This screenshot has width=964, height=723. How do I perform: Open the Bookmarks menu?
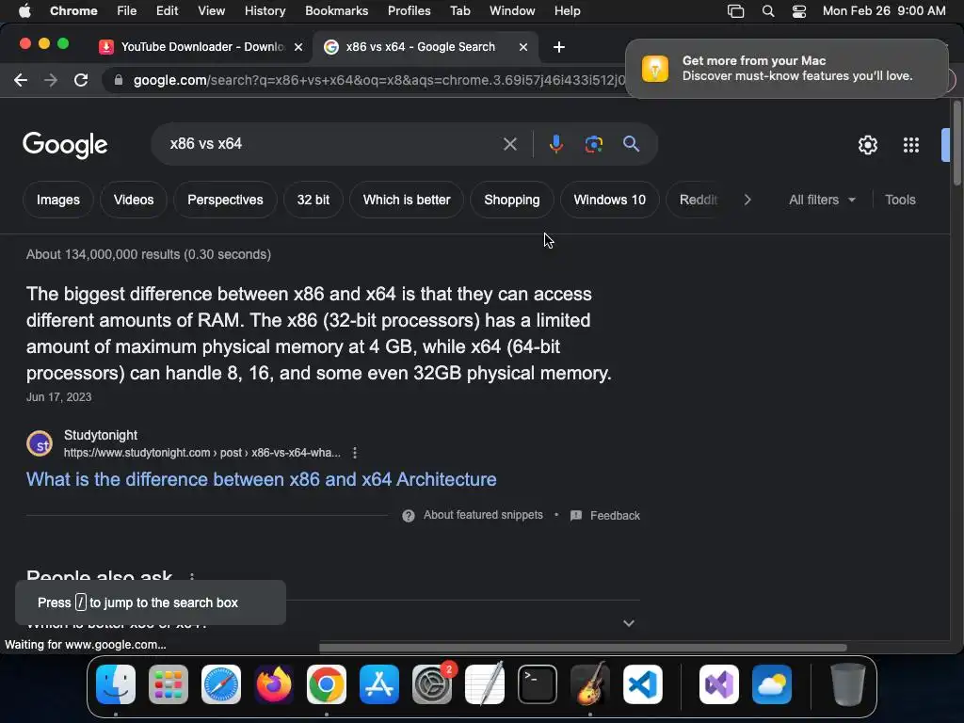[336, 11]
